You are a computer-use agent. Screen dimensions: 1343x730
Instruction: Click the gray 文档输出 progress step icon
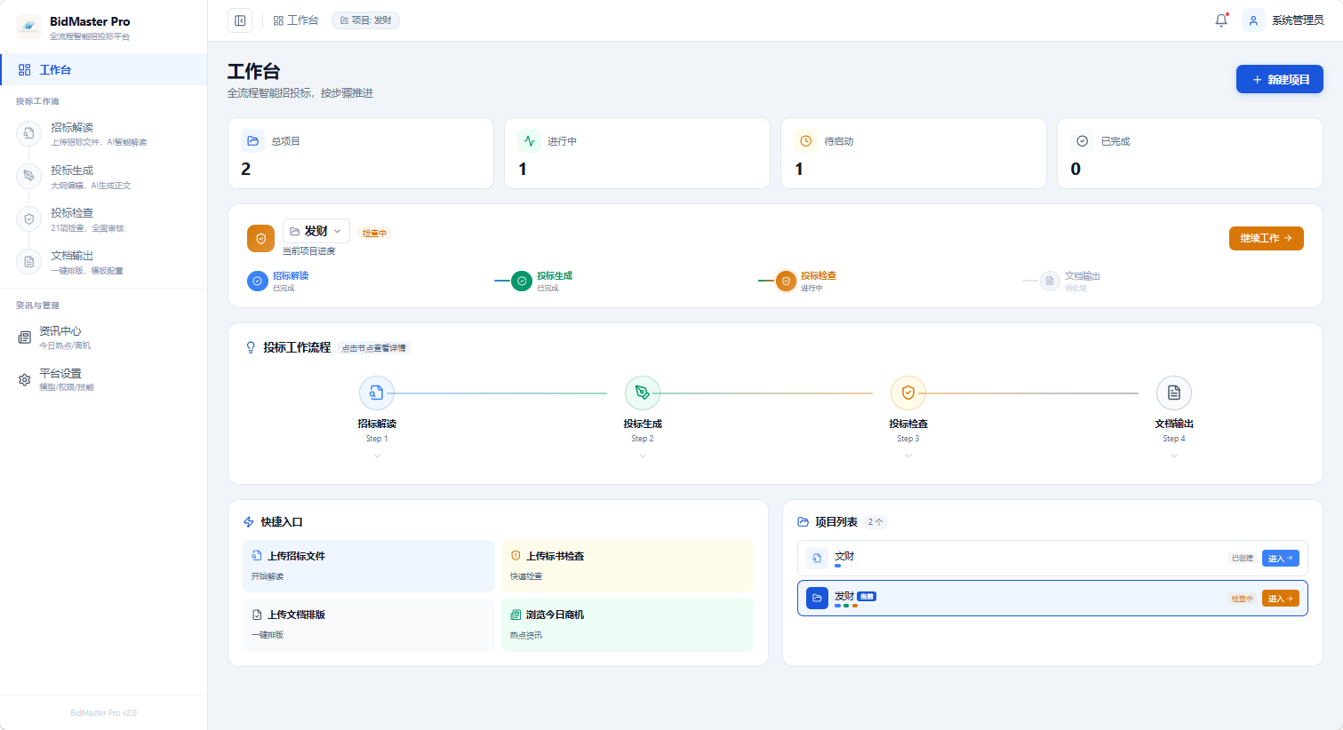click(1050, 281)
